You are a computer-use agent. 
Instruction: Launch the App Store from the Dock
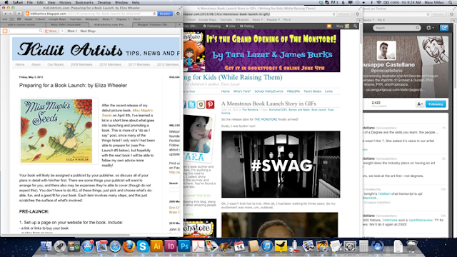click(87, 246)
